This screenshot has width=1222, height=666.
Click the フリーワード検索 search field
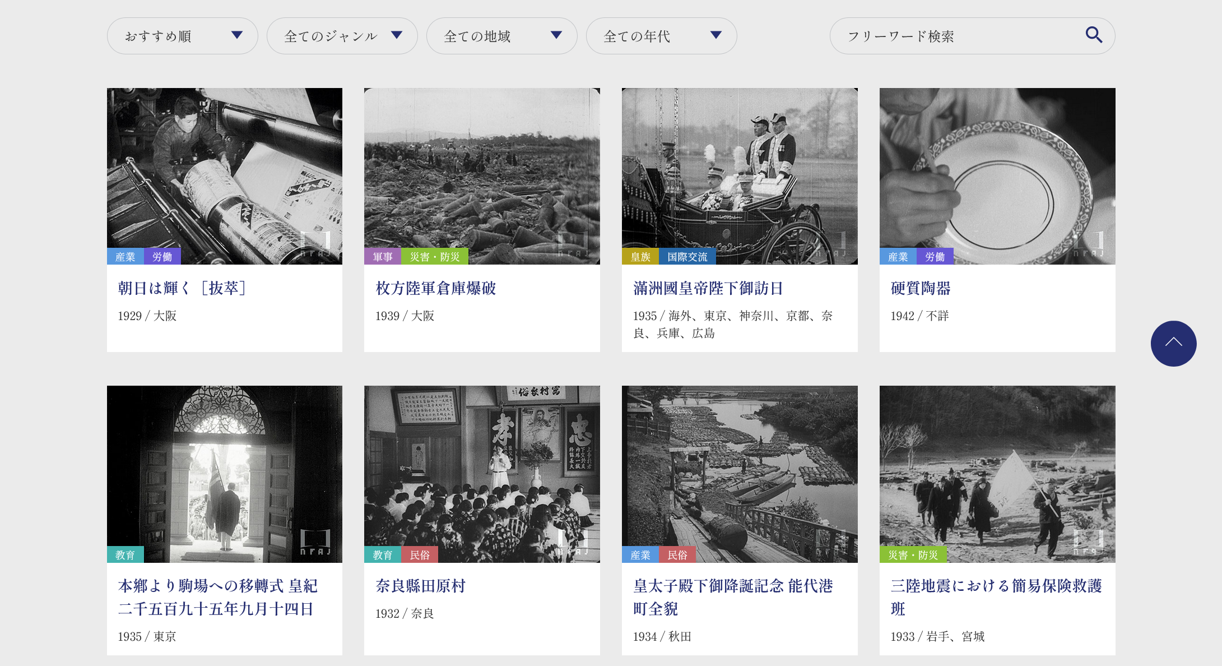(x=952, y=36)
